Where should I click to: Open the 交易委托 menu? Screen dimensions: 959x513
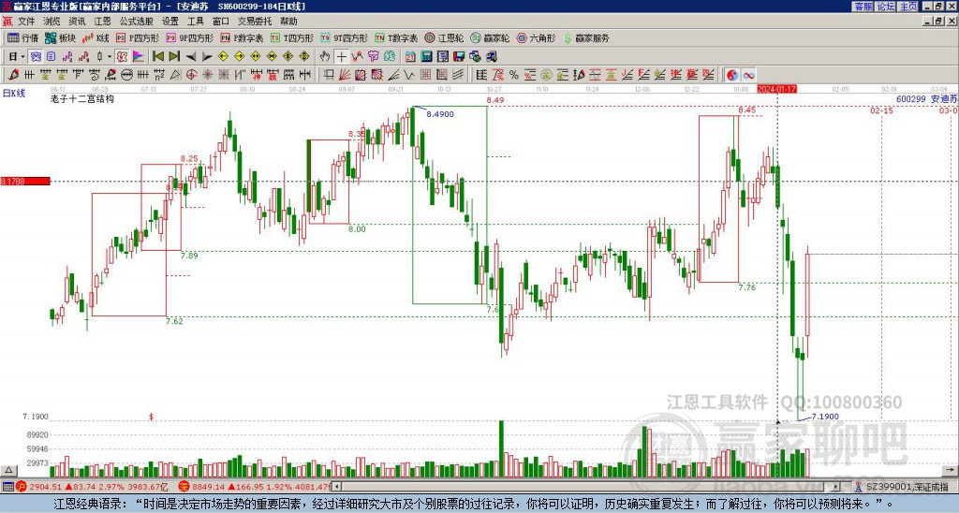255,22
